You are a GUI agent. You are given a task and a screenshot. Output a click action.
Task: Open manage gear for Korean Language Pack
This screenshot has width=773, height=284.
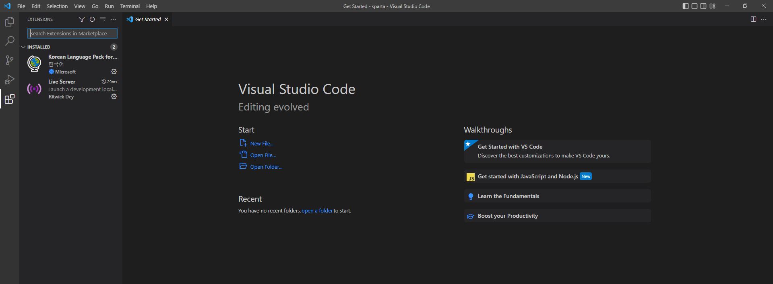(114, 72)
